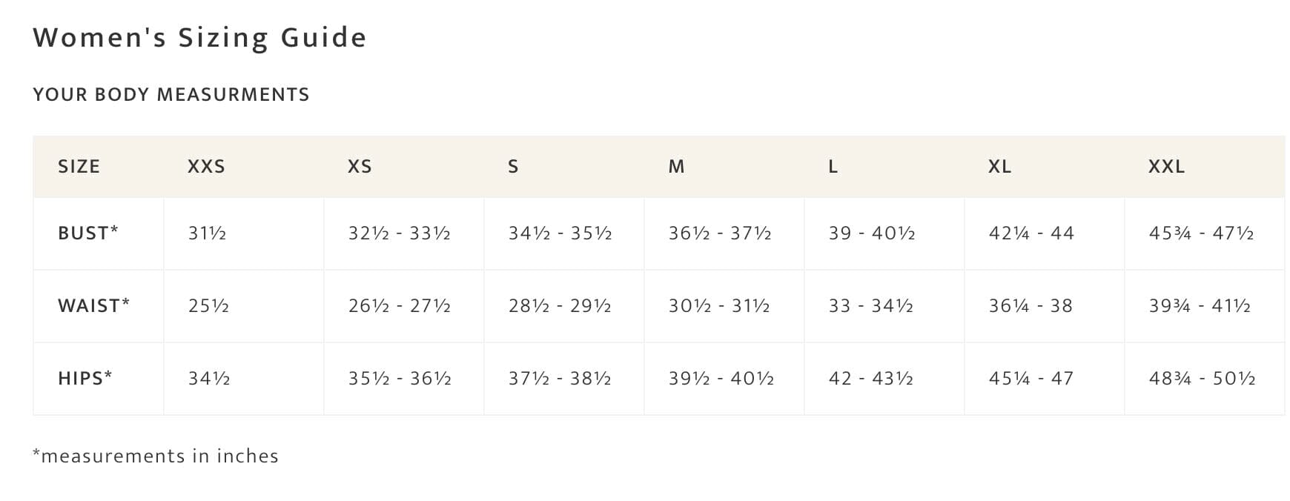
Task: Select the YOUR BODY MEASURMENTS subheading
Action: point(171,95)
